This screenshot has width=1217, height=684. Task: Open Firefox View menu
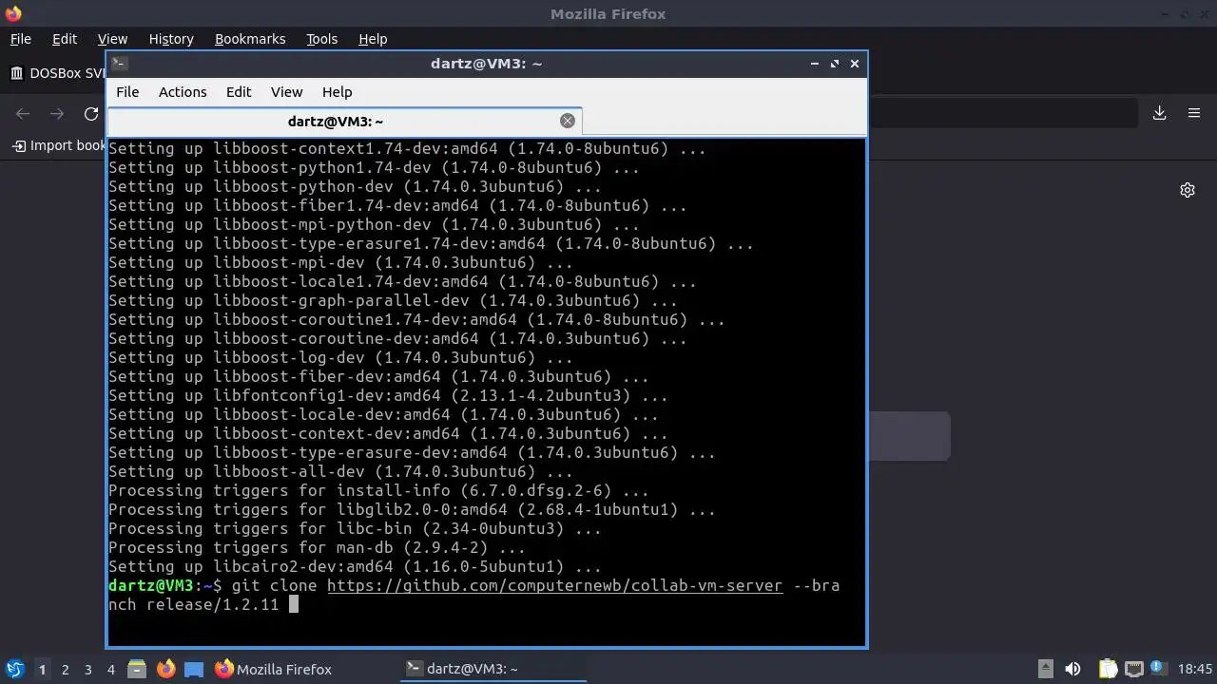pyautogui.click(x=112, y=39)
